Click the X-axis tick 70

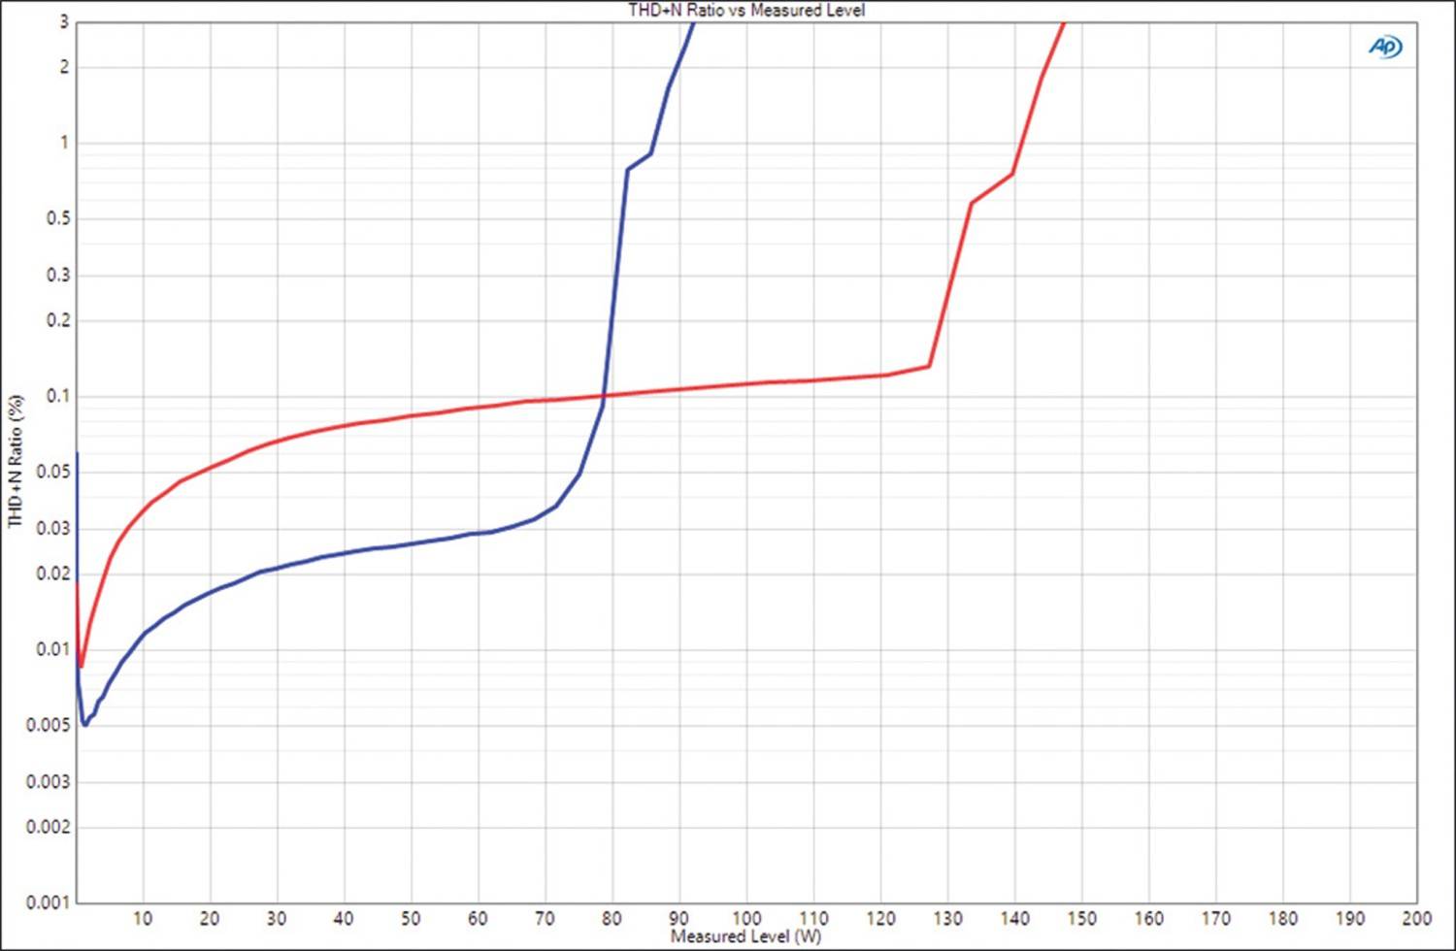[x=545, y=918]
